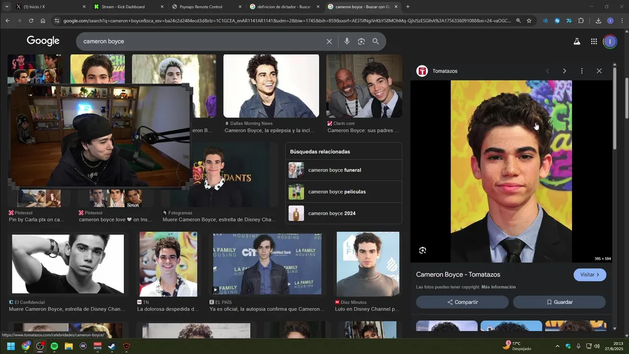Open Google Lens image search icon

[361, 41]
